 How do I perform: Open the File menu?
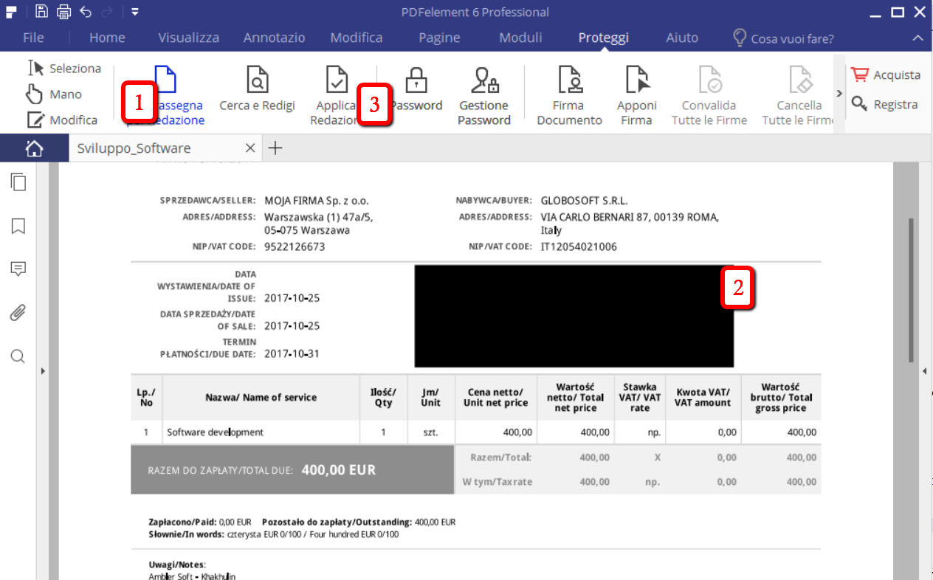(x=33, y=38)
